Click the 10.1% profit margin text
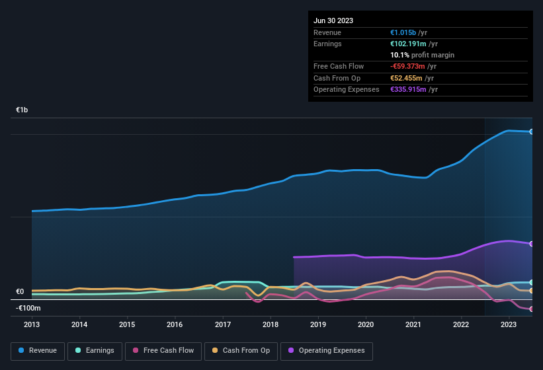 422,55
